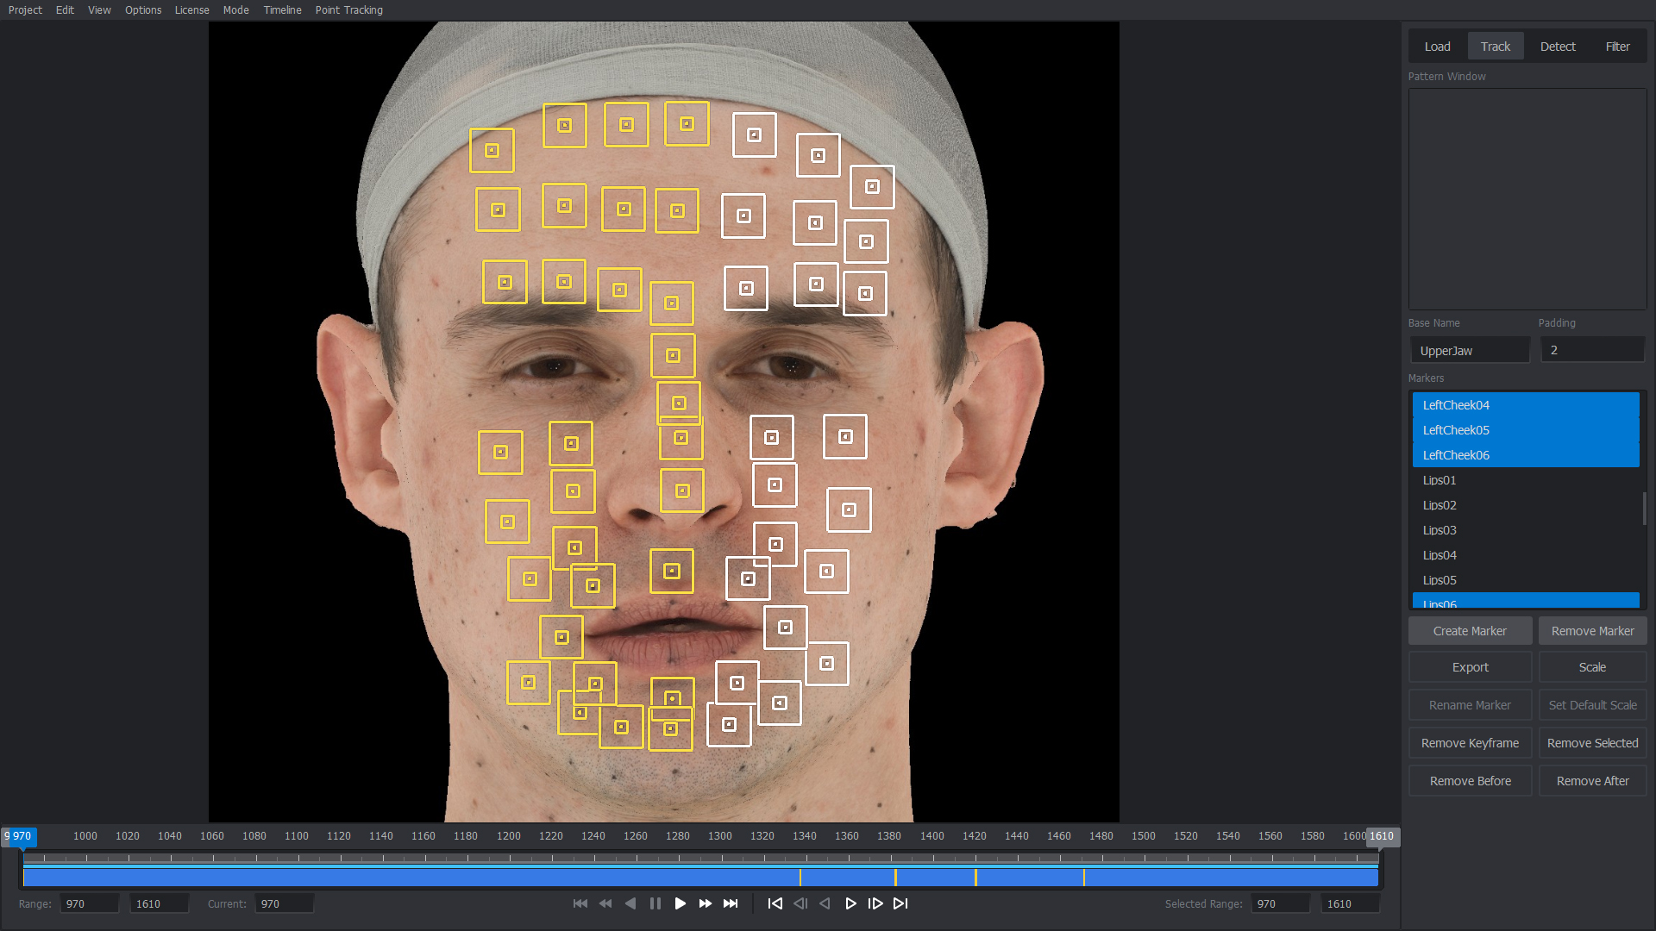Image resolution: width=1656 pixels, height=931 pixels.
Task: Click the Base Name field containing UpperJaw
Action: point(1470,351)
